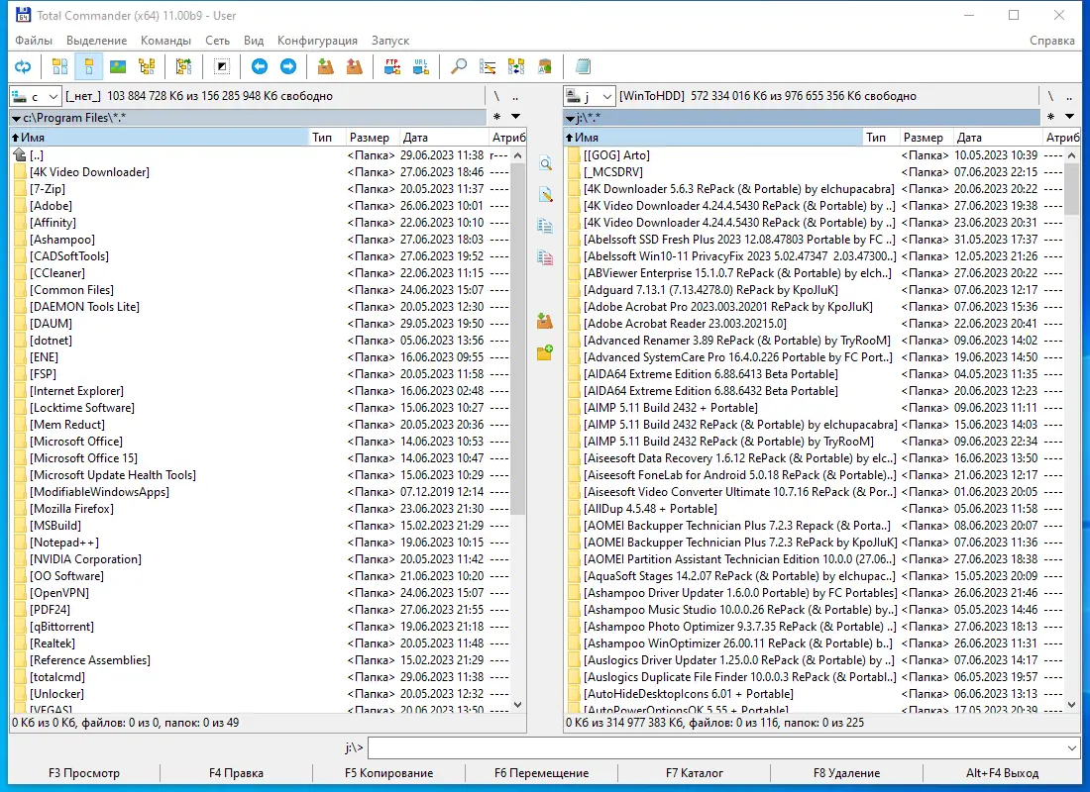Select the [Notepad++] folder row

pos(261,542)
